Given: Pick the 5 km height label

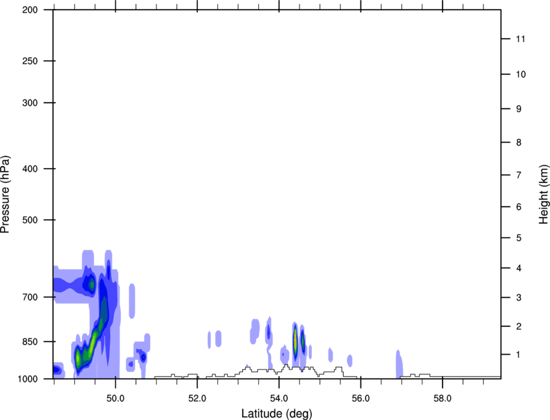Looking at the screenshot, I should pyautogui.click(x=519, y=238).
